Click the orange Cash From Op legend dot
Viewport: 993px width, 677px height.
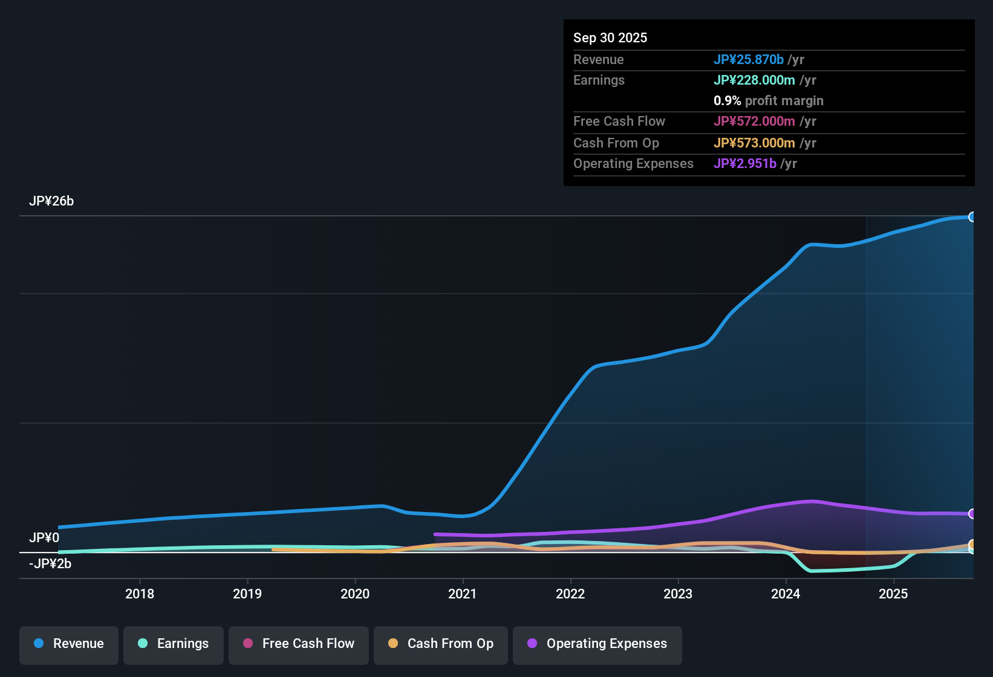click(393, 644)
